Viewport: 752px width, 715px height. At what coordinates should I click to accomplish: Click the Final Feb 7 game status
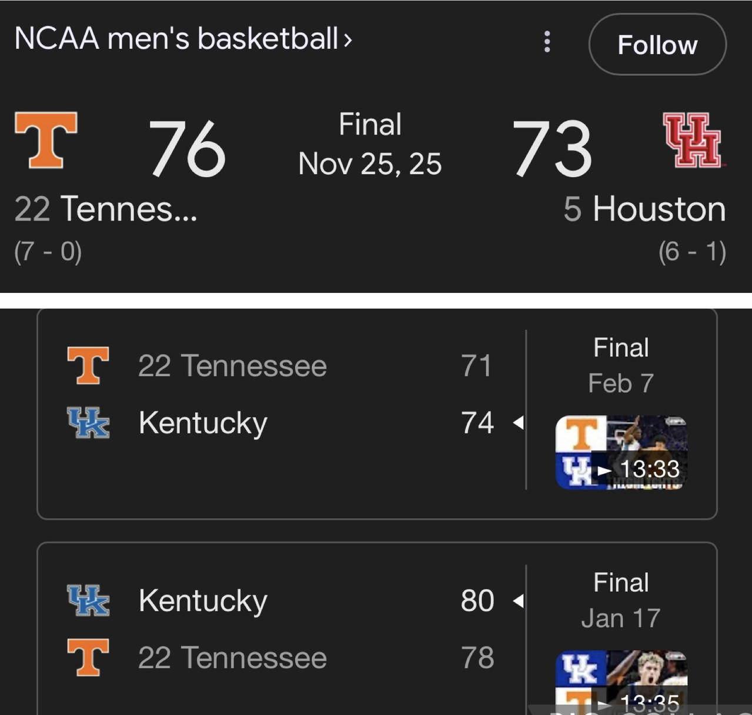pos(621,365)
